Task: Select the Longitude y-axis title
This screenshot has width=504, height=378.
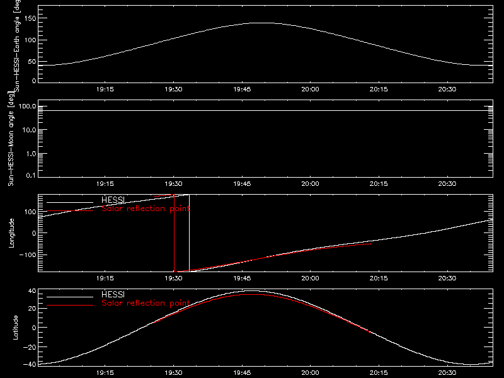Action: [11, 233]
